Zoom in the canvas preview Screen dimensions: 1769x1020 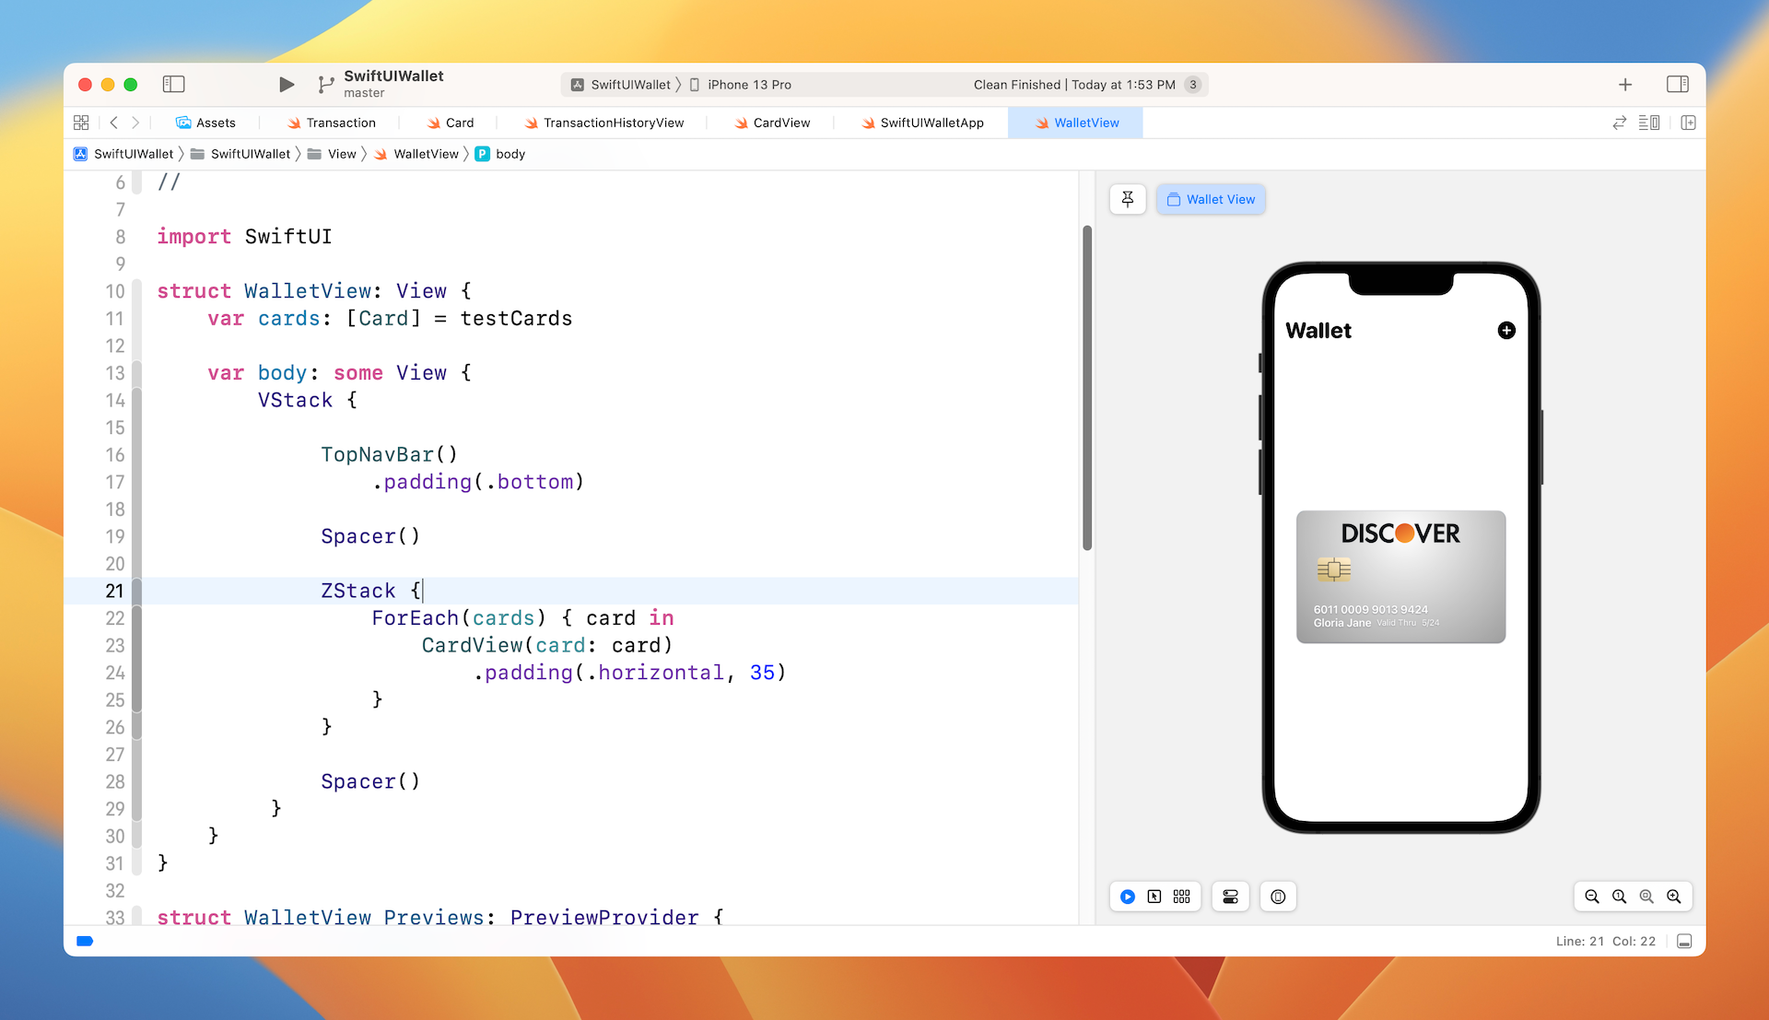[x=1674, y=897]
